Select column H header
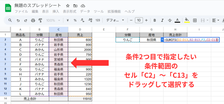Viewport: 224px width, 104px height. 175,30
